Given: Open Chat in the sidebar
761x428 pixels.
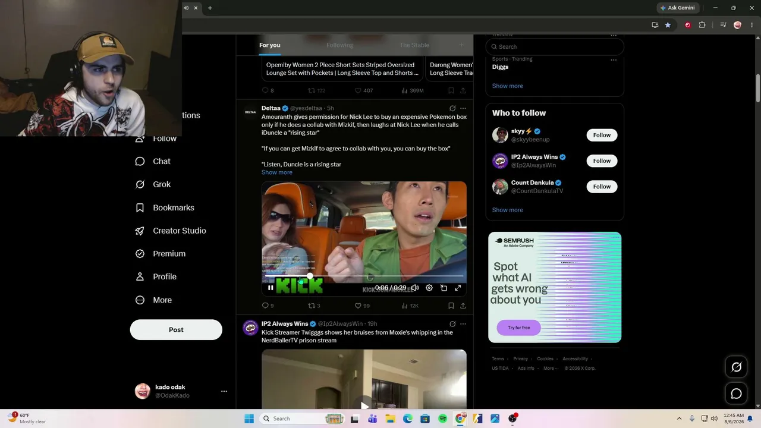Looking at the screenshot, I should click(x=153, y=161).
